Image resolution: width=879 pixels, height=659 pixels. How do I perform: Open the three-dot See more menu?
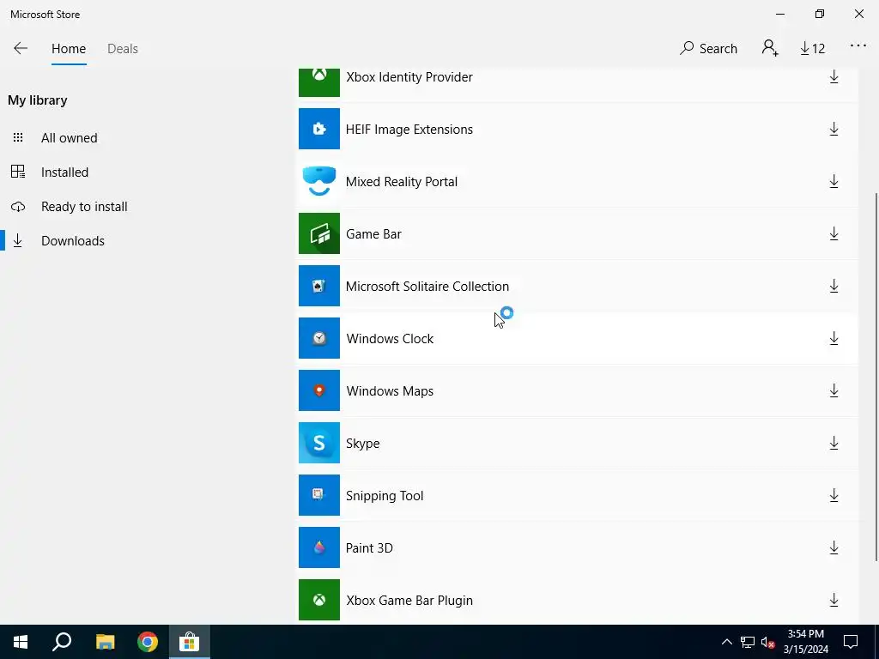[x=858, y=46]
